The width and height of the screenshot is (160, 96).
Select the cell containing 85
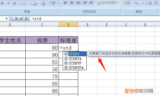(x=42, y=62)
